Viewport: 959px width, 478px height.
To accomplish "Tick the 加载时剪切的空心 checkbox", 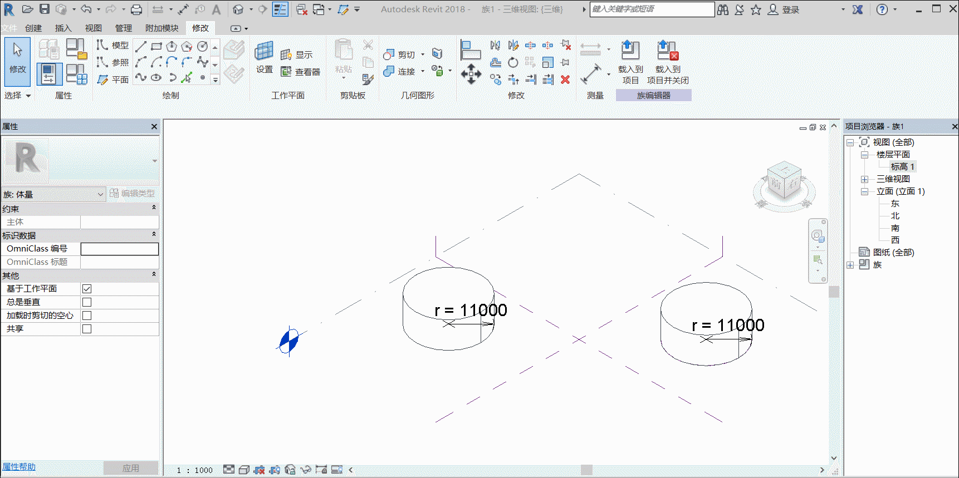I will [87, 316].
